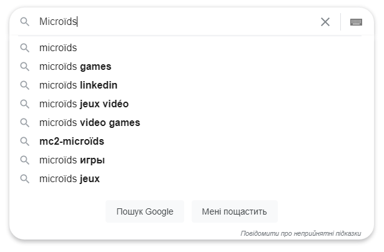Click the search magnifier in the input box

(x=25, y=22)
